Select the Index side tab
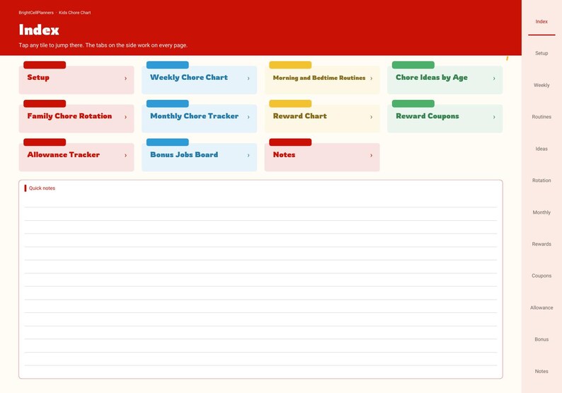Image resolution: width=562 pixels, height=393 pixels. click(541, 21)
